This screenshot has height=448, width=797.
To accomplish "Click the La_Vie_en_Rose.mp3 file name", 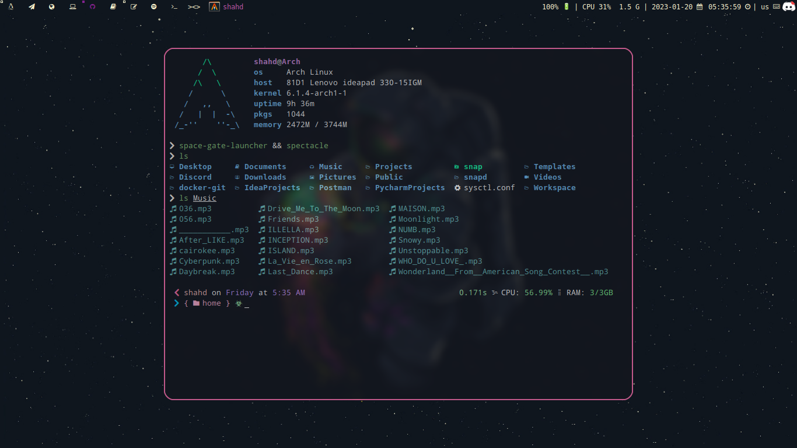I will 310,261.
